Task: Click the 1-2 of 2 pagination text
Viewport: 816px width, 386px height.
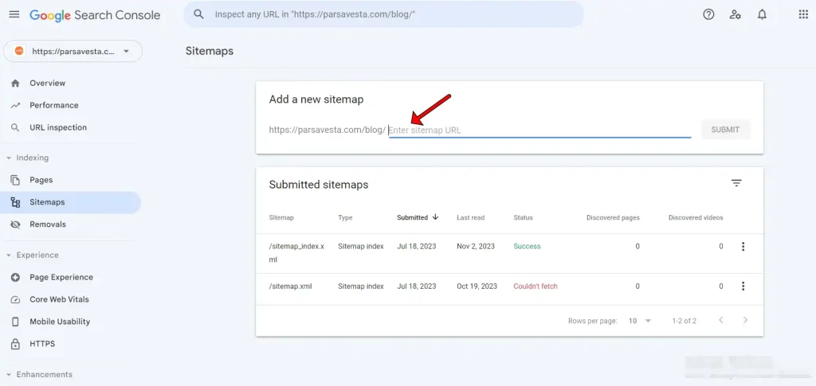Action: coord(684,321)
